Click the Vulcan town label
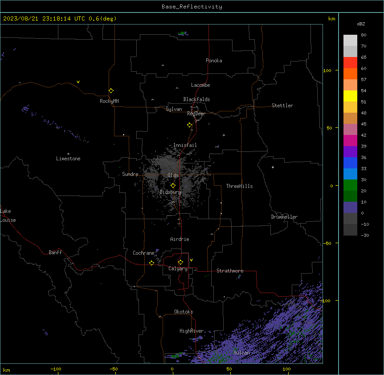 (x=242, y=353)
